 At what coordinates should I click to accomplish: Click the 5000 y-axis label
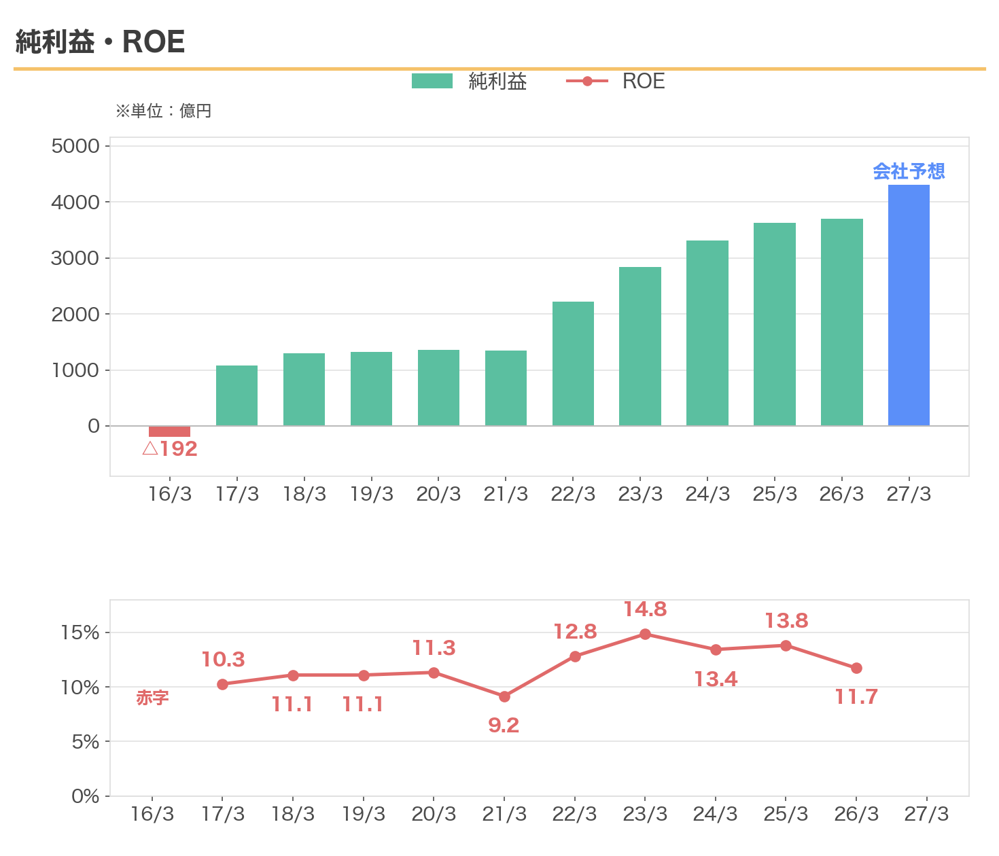click(75, 146)
